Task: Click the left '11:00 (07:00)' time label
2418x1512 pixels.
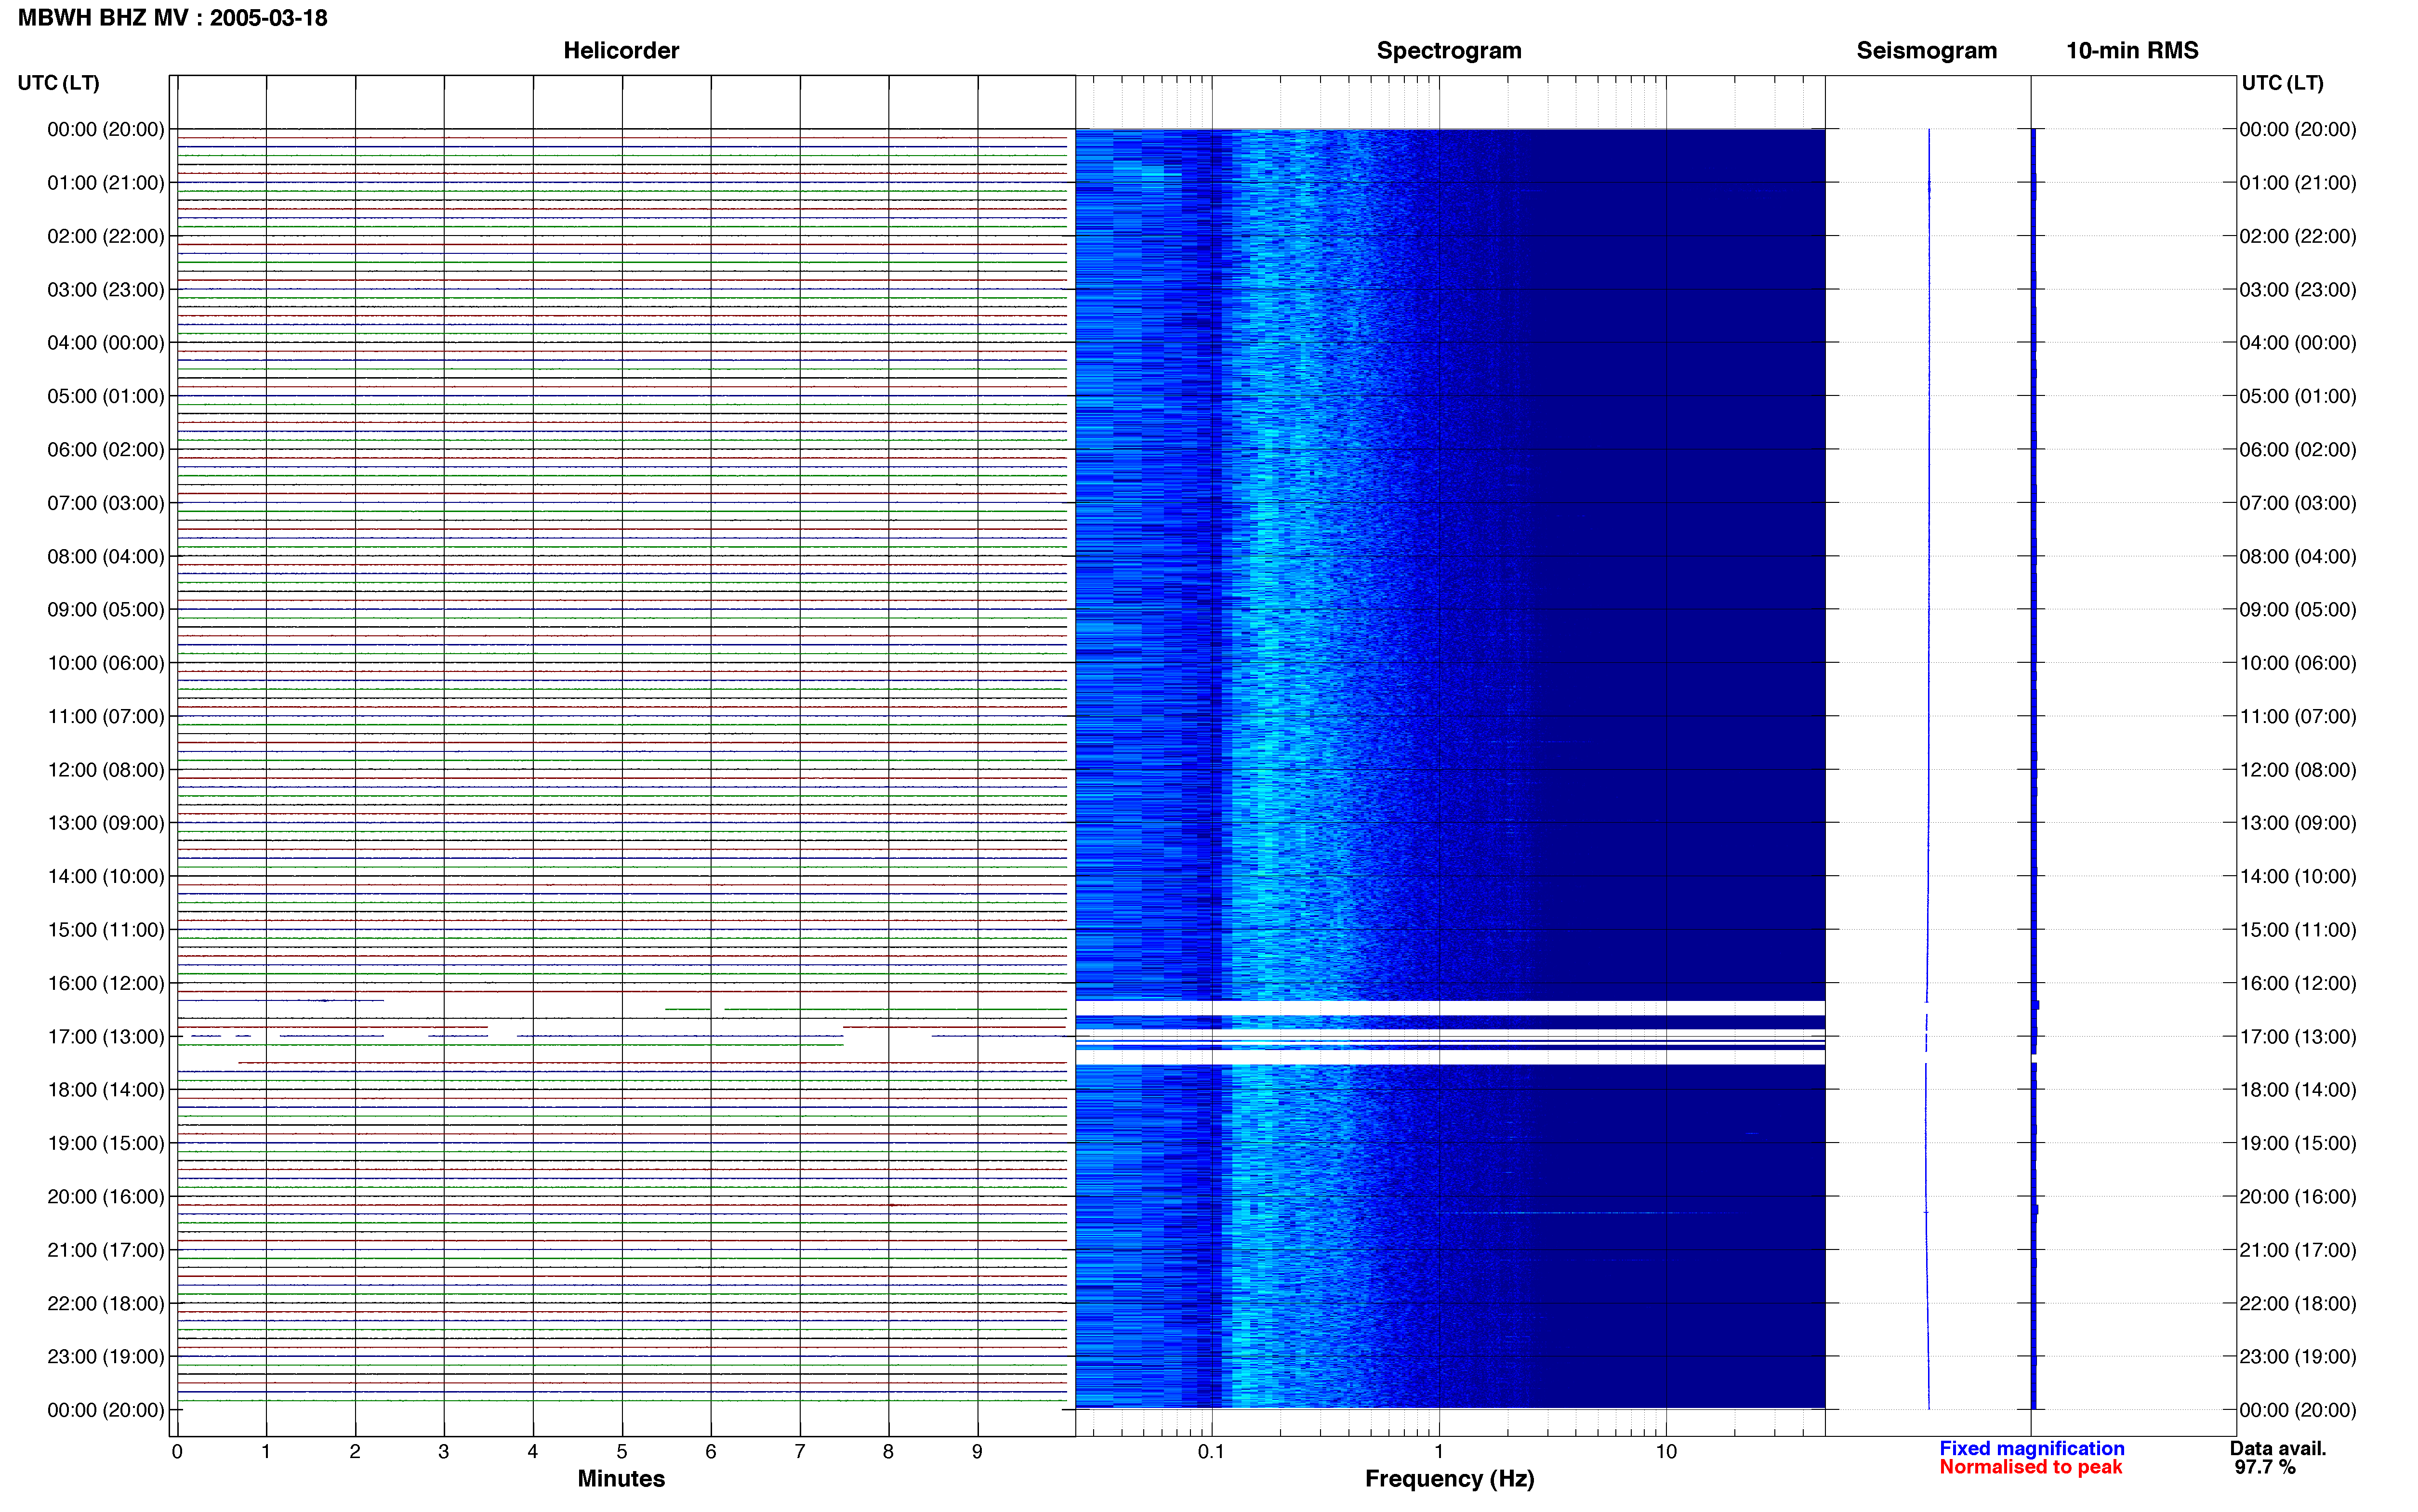Action: pos(106,716)
